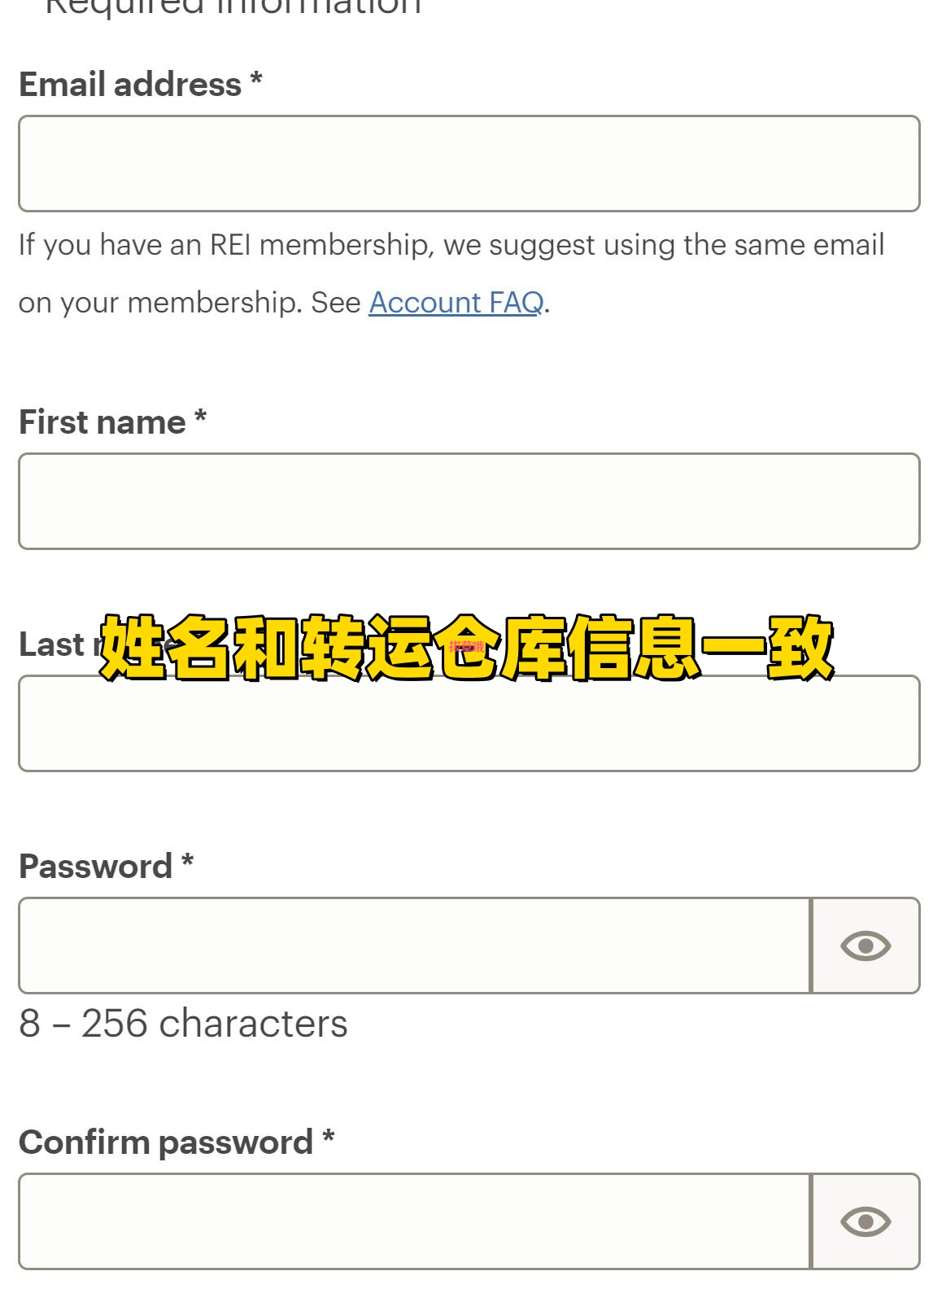Viewport: 933px width, 1293px height.
Task: Click the REI membership suggestion text line
Action: click(x=451, y=245)
